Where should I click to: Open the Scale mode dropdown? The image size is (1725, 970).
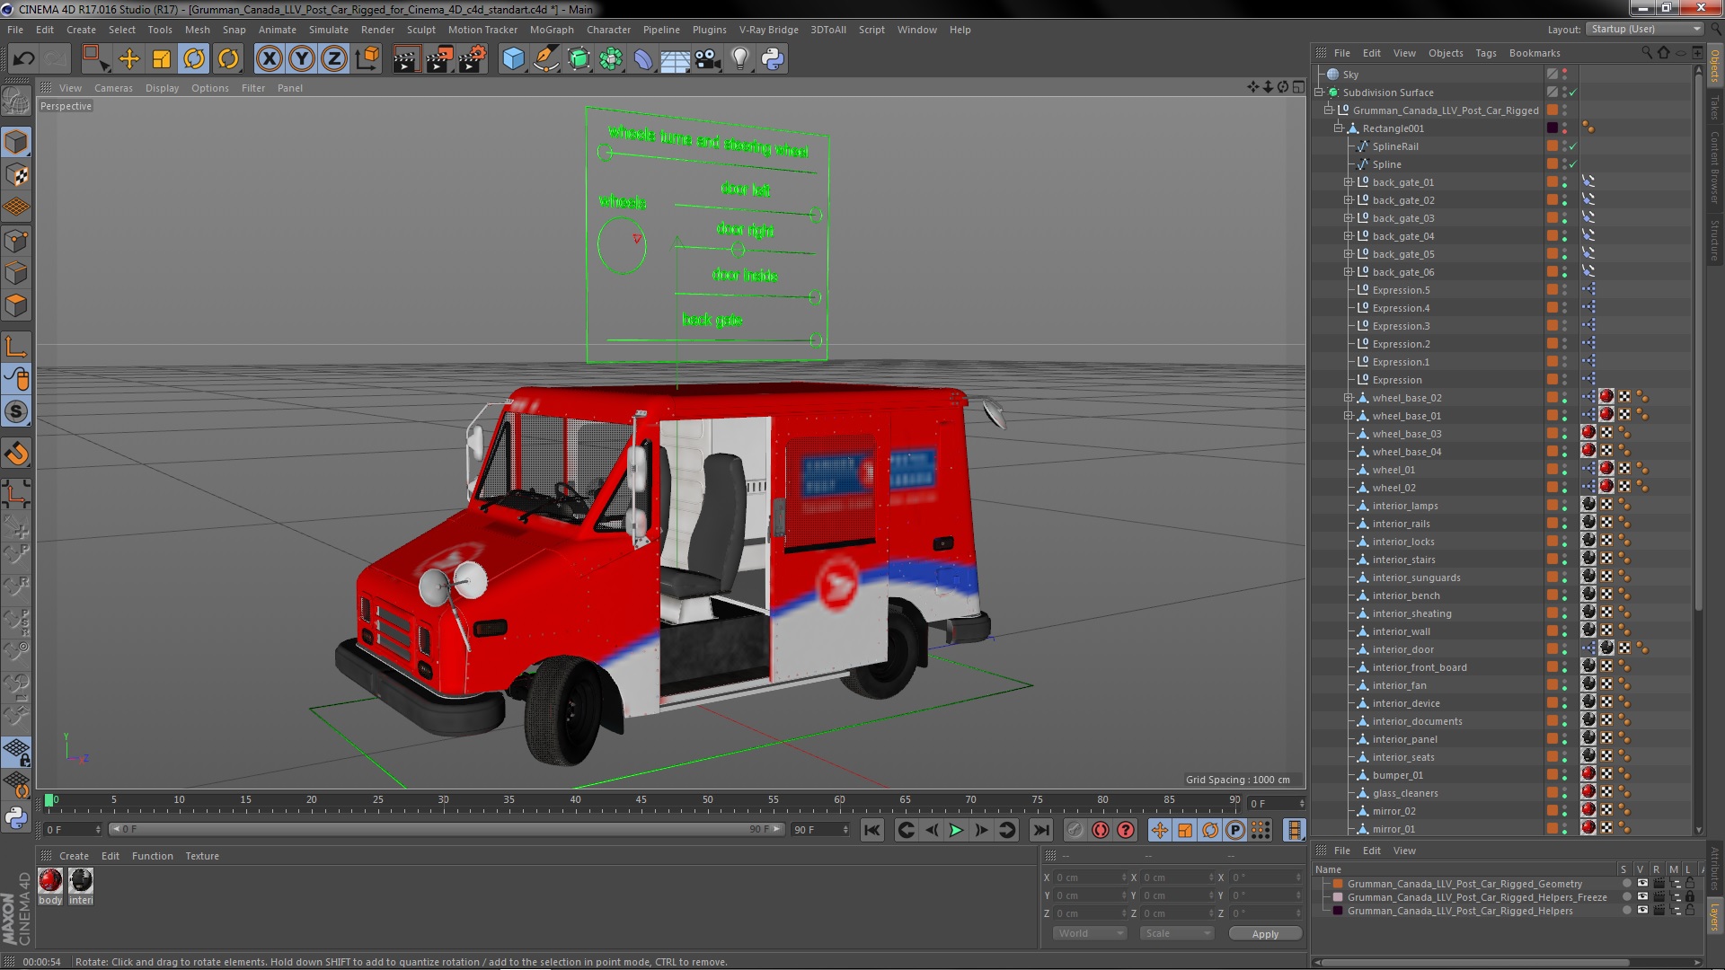pyautogui.click(x=1176, y=933)
